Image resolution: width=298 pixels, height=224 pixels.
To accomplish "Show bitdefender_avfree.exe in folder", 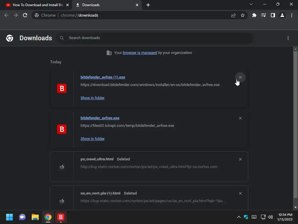I will tap(93, 139).
